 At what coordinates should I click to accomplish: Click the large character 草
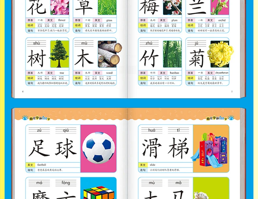(84, 8)
